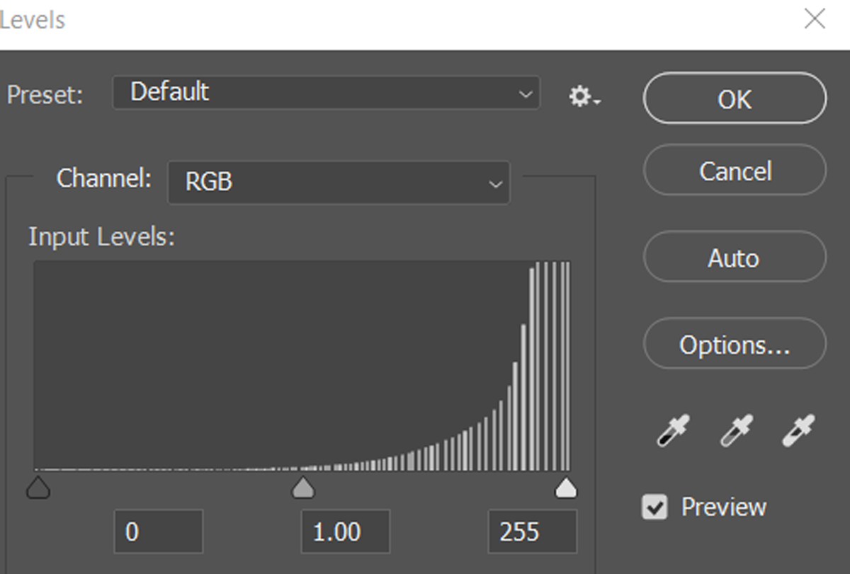Select the gray point eyedropper
The height and width of the screenshot is (574, 850).
(x=736, y=430)
